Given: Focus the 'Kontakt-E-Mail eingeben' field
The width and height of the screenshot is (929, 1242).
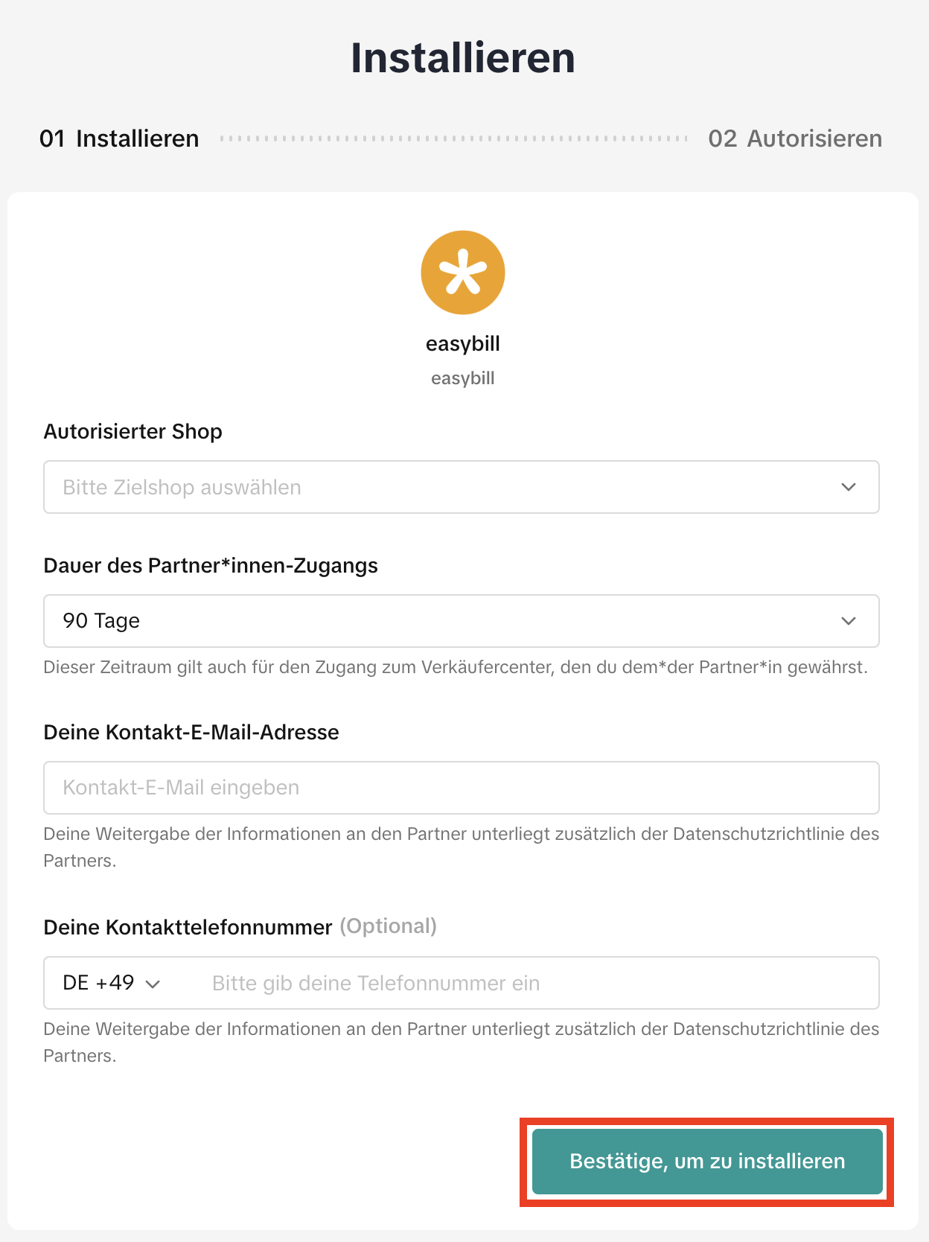Looking at the screenshot, I should (462, 788).
